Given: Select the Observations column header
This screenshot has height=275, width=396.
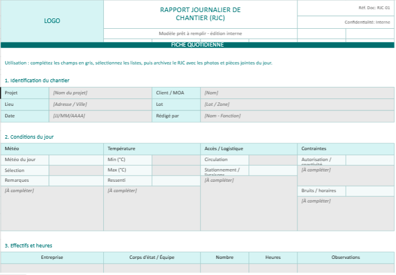Looking at the screenshot, I should (346, 258).
